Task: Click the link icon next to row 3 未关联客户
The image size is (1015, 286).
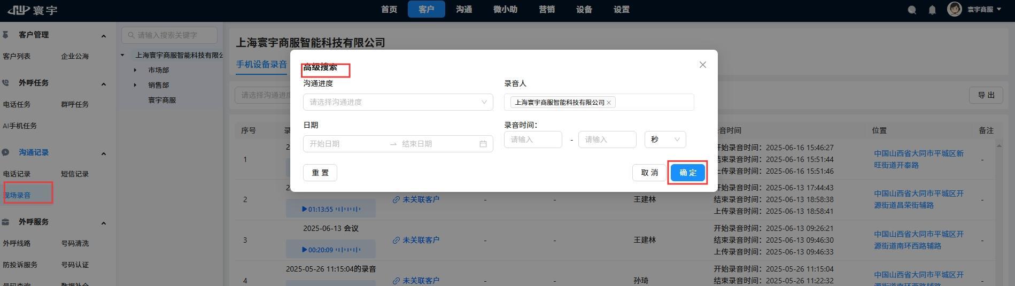Action: tap(396, 240)
